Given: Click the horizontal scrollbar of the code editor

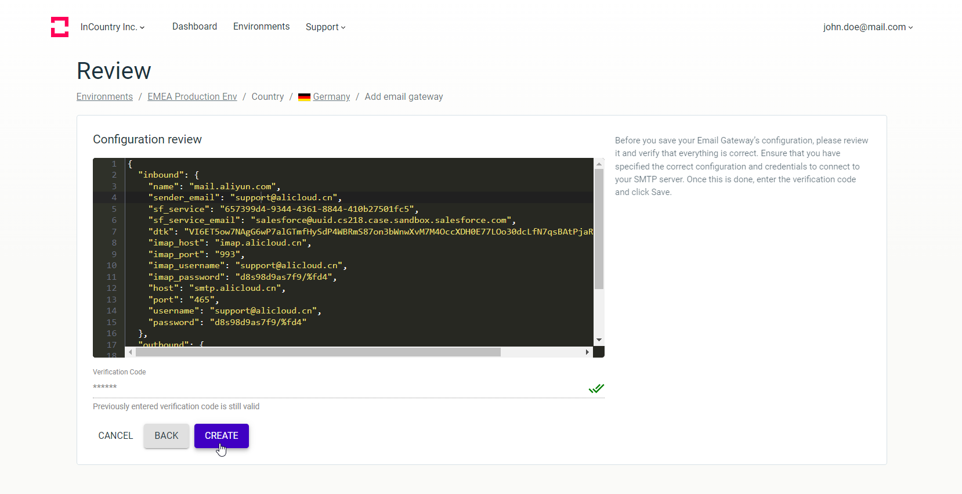Looking at the screenshot, I should [x=318, y=352].
